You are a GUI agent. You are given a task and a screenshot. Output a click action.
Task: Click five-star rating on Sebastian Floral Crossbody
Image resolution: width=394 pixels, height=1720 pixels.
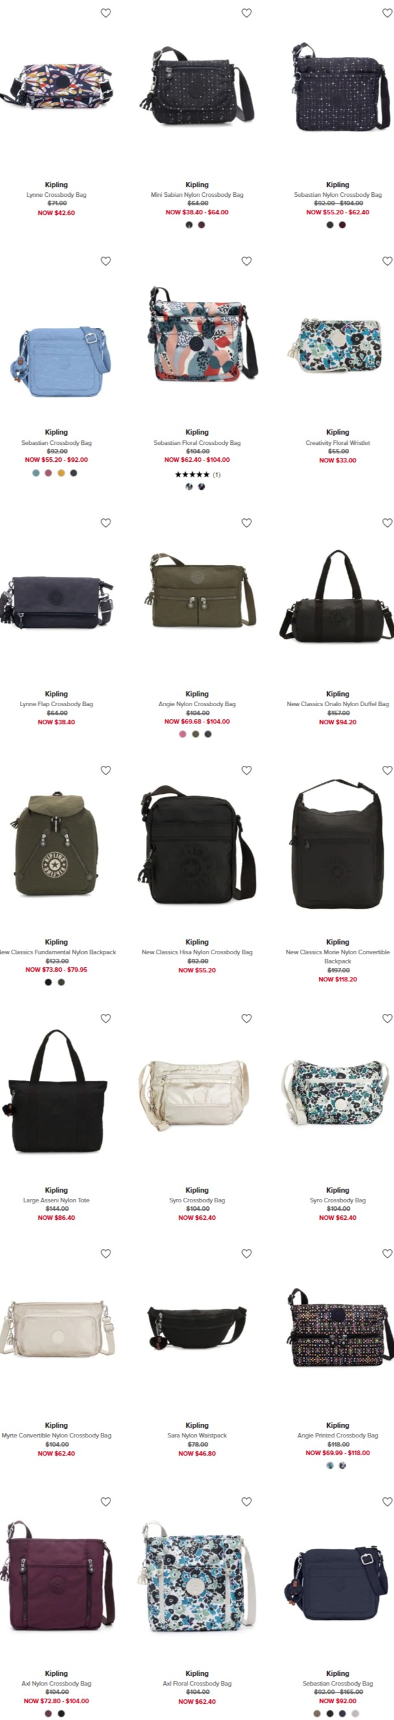[x=192, y=475]
